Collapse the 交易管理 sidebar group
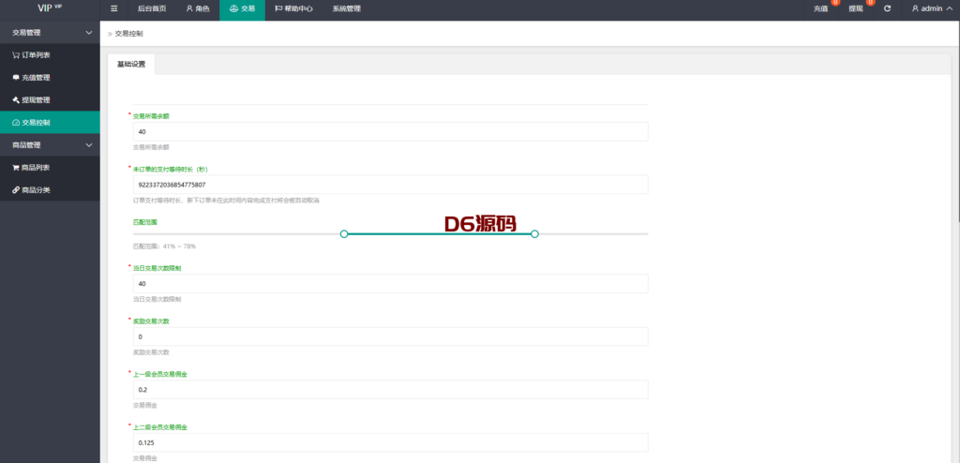The height and width of the screenshot is (463, 960). click(x=50, y=33)
